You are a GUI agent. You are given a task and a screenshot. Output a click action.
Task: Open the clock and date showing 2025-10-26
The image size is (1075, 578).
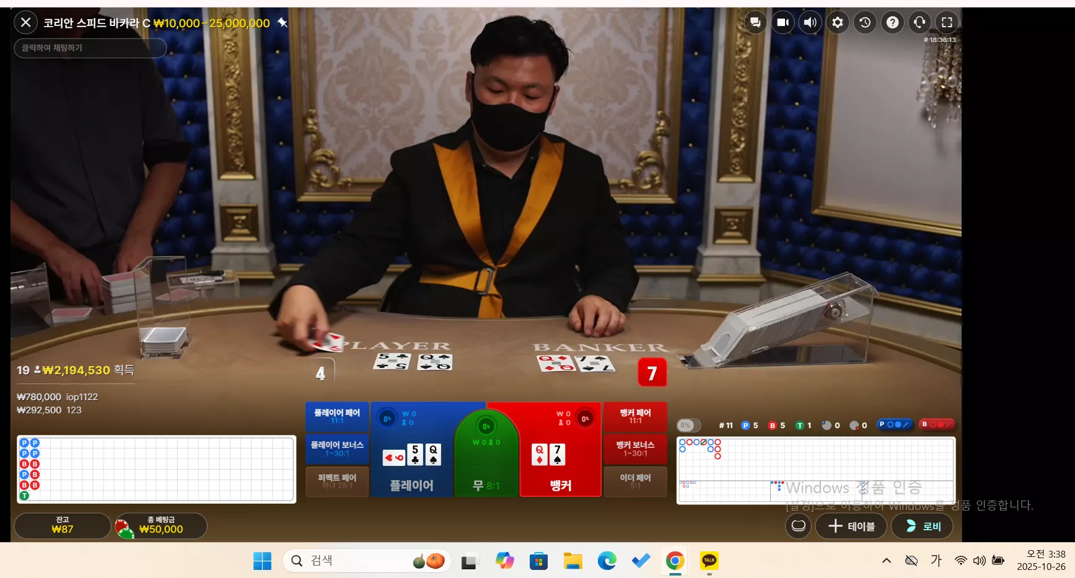1041,561
